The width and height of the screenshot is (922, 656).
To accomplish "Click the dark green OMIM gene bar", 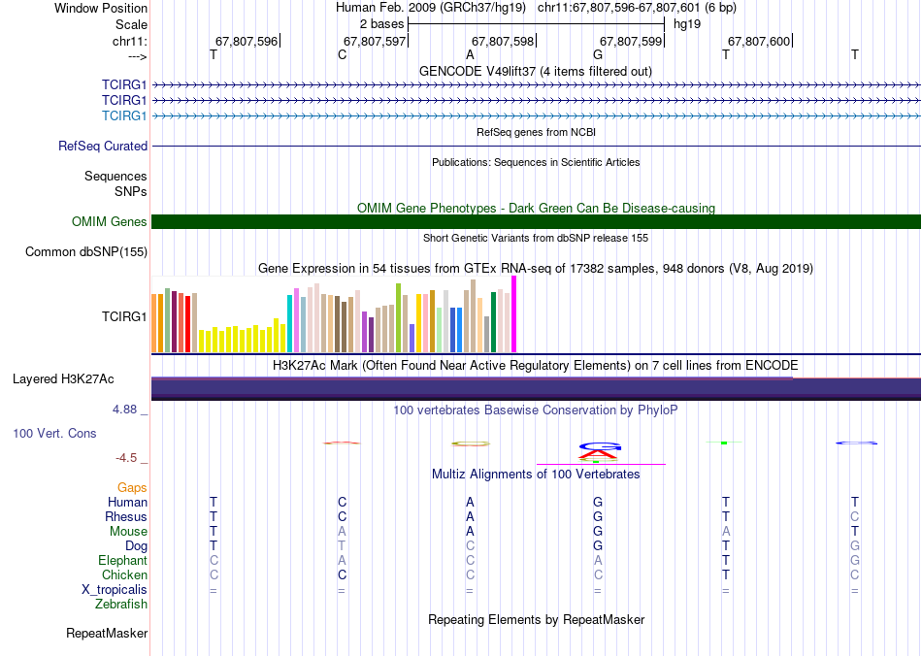I will click(x=536, y=221).
